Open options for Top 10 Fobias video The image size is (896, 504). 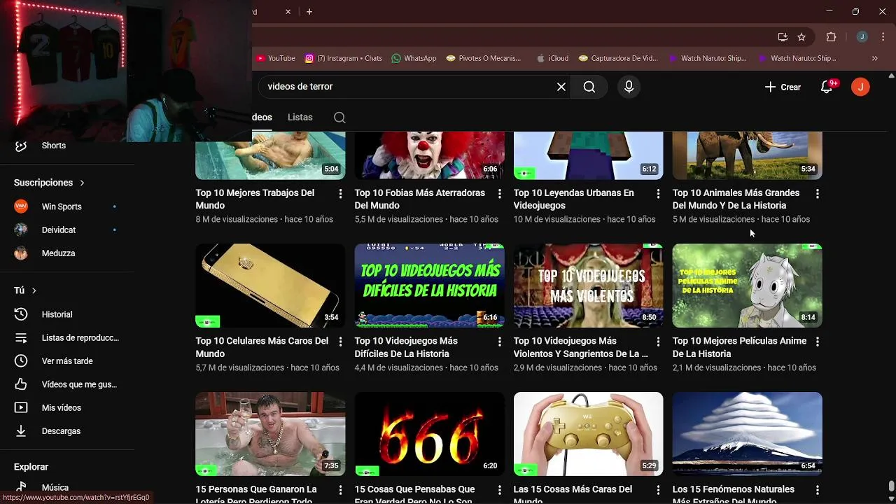[x=500, y=193]
